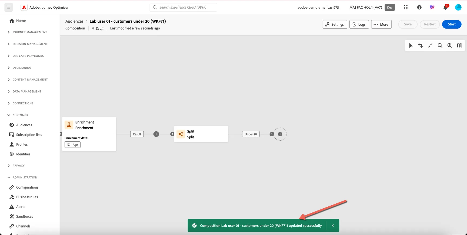
Task: Dismiss the success notification toast
Action: click(x=333, y=226)
